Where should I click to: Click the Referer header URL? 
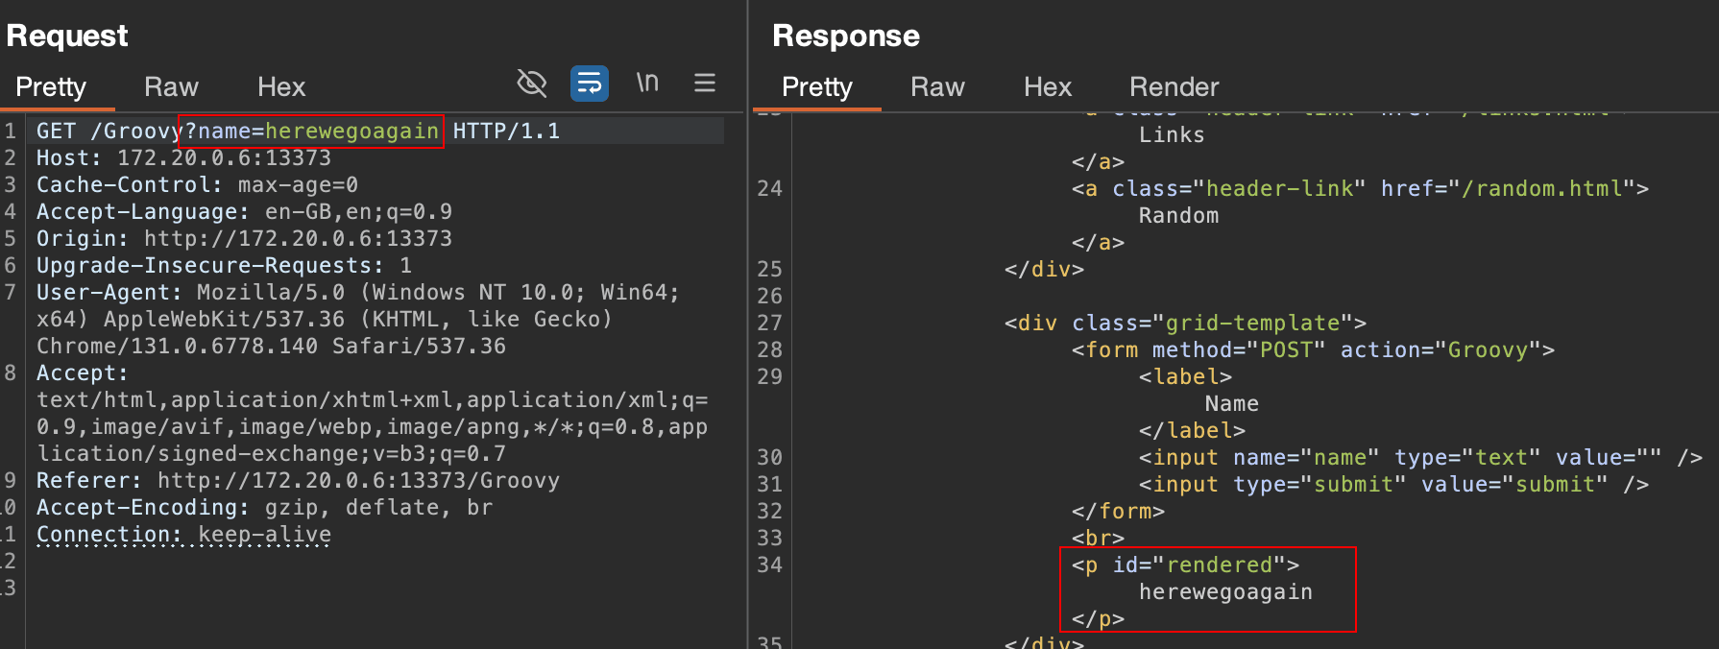(x=357, y=481)
